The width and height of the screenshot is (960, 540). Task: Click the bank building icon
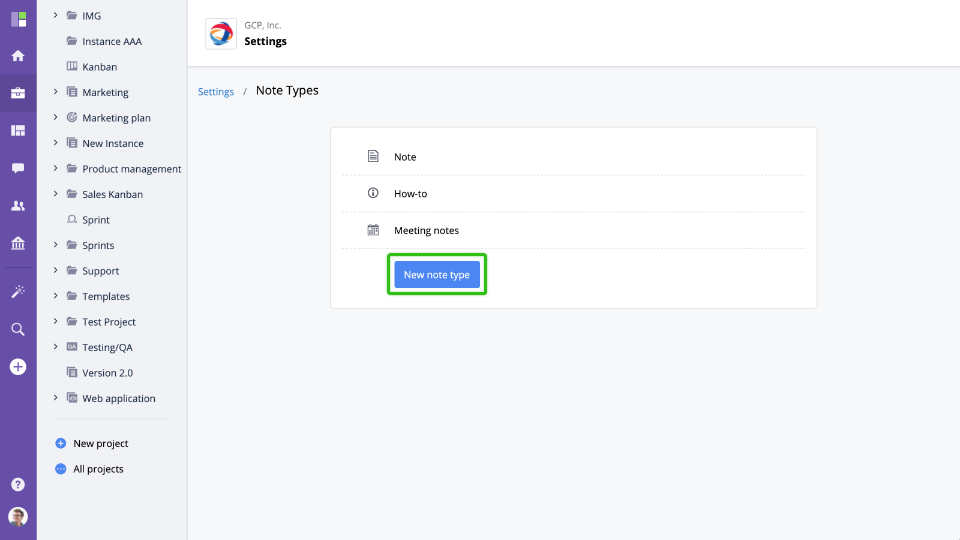tap(18, 243)
